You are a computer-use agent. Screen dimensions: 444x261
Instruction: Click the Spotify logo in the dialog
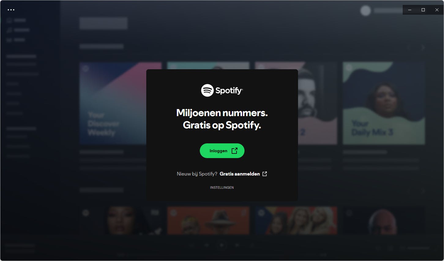coord(222,90)
